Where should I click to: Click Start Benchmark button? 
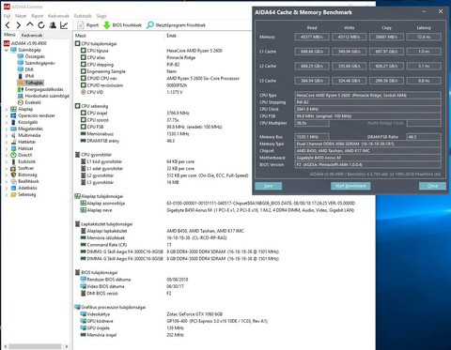pos(350,186)
